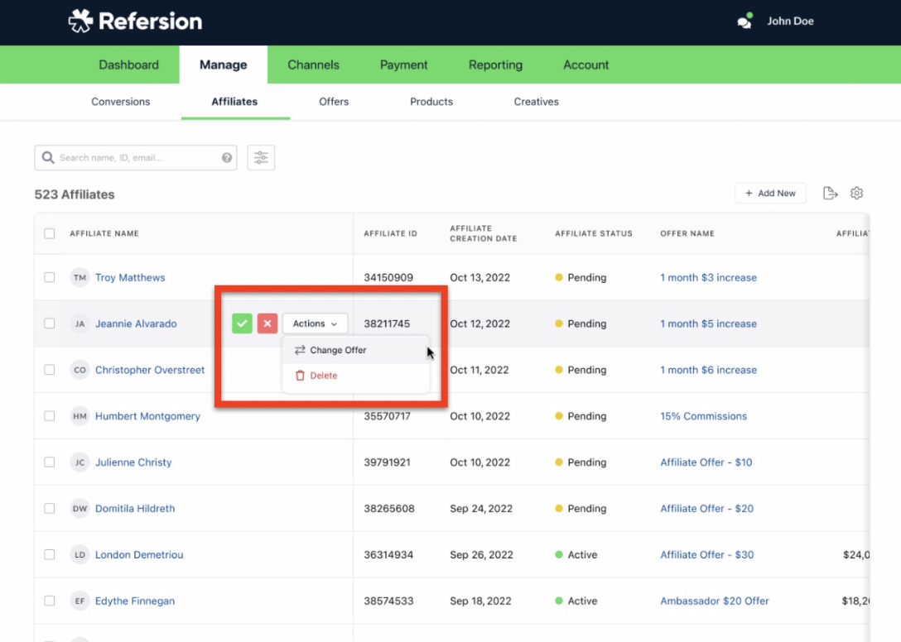Viewport: 901px width, 642px height.
Task: Open the Actions dropdown
Action: [x=315, y=323]
